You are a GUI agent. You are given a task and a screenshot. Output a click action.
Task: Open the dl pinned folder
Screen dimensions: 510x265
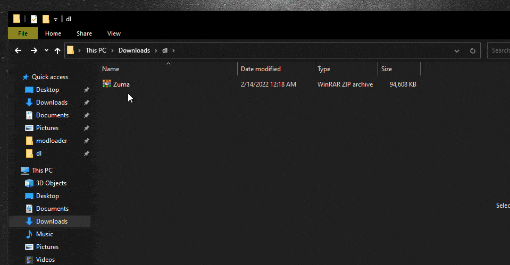pyautogui.click(x=38, y=153)
